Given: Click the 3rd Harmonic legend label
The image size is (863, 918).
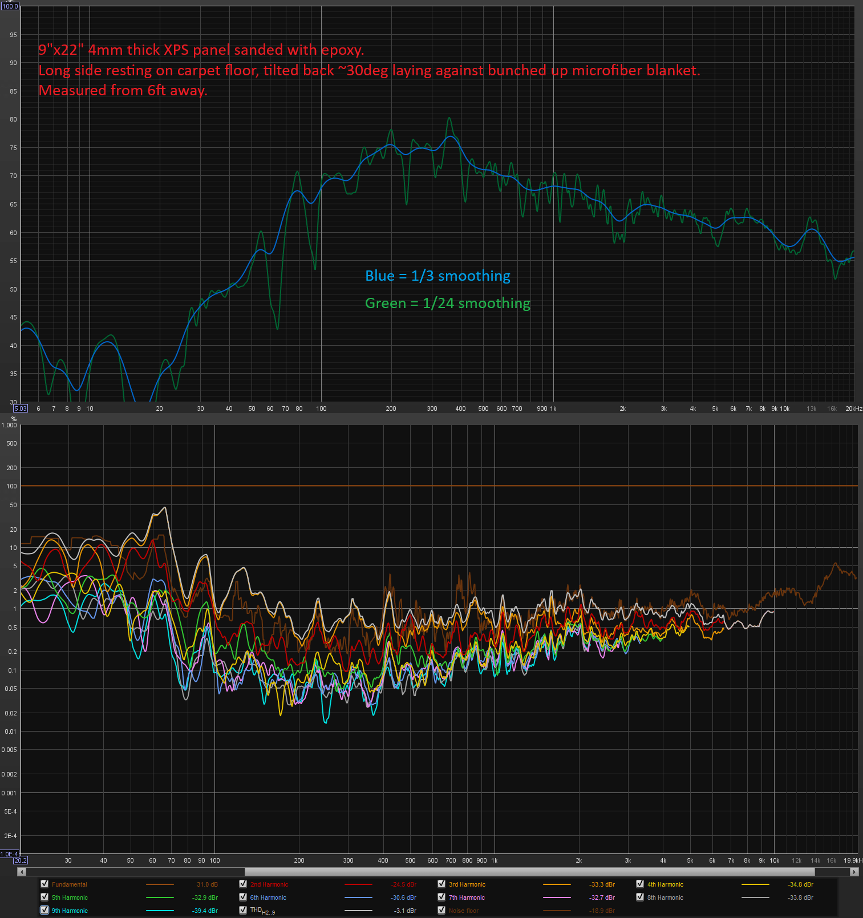Looking at the screenshot, I should click(467, 884).
